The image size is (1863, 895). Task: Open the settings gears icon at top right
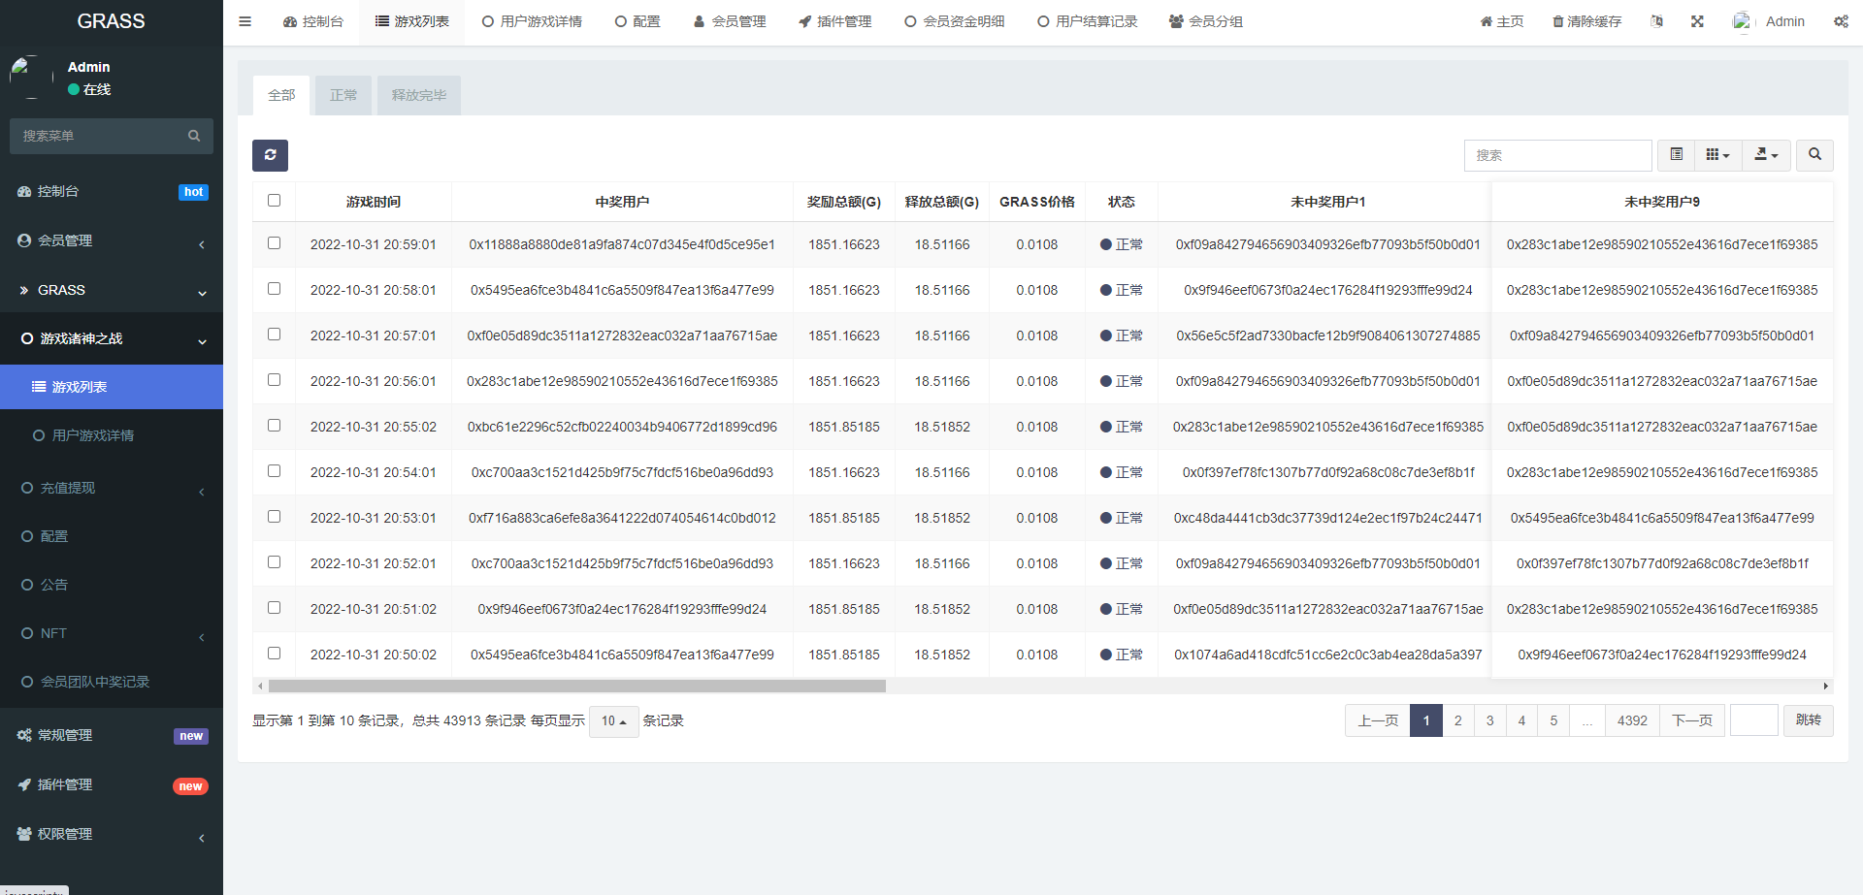(1841, 21)
